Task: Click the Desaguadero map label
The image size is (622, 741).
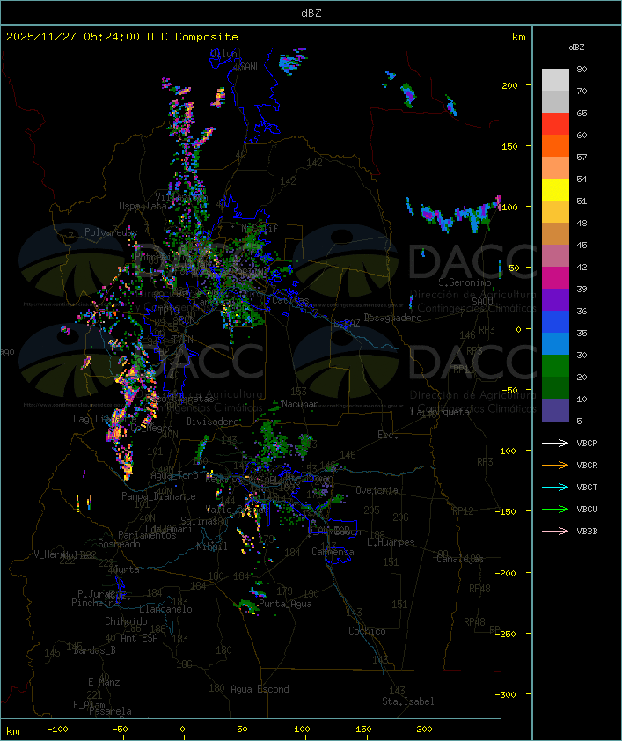Action: pyautogui.click(x=393, y=318)
